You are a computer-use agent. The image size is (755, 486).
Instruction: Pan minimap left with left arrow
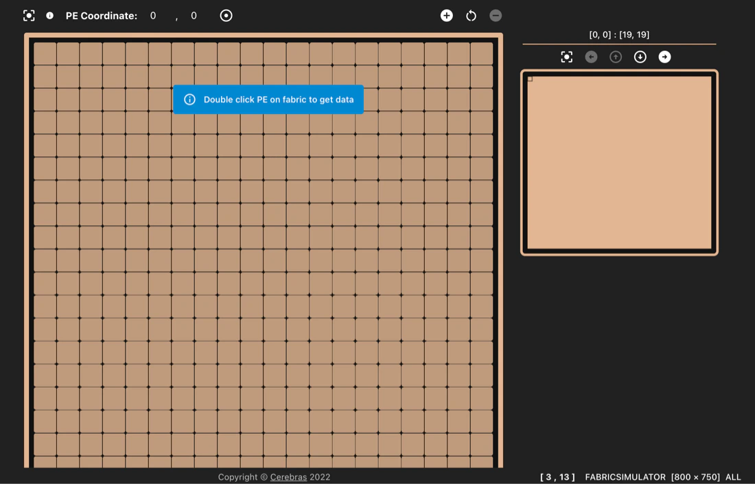[x=591, y=57]
